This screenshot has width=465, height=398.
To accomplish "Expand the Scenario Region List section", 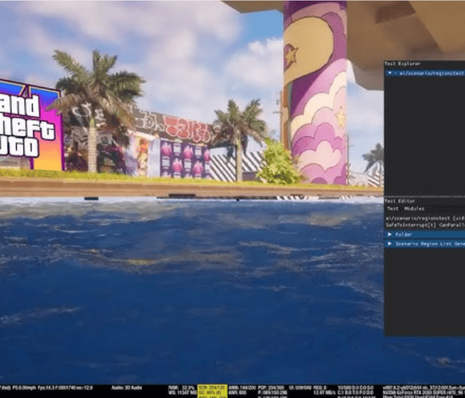I will tap(424, 243).
